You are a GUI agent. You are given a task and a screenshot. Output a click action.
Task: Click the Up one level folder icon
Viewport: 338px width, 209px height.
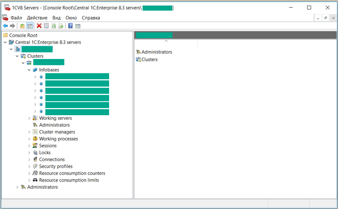(x=22, y=26)
